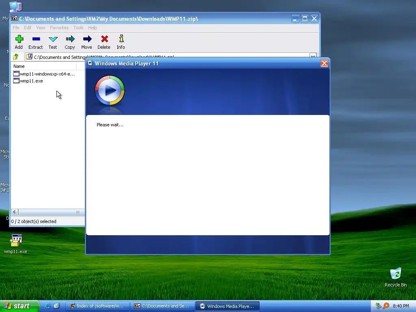Viewport: 416px width, 312px height.
Task: Expand the 7-Zip address bar dropdown
Action: pyautogui.click(x=313, y=56)
